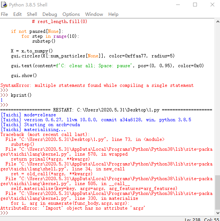Click the vertical scrollbar thumb
This screenshot has height=221, width=220.
[218, 192]
